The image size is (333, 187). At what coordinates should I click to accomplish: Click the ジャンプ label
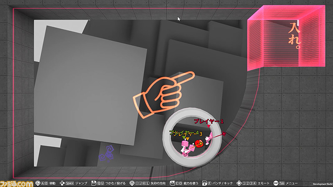pyautogui.click(x=81, y=183)
